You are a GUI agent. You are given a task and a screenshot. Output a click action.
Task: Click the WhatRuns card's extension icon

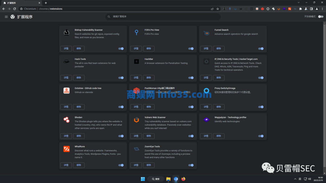coord(66,149)
